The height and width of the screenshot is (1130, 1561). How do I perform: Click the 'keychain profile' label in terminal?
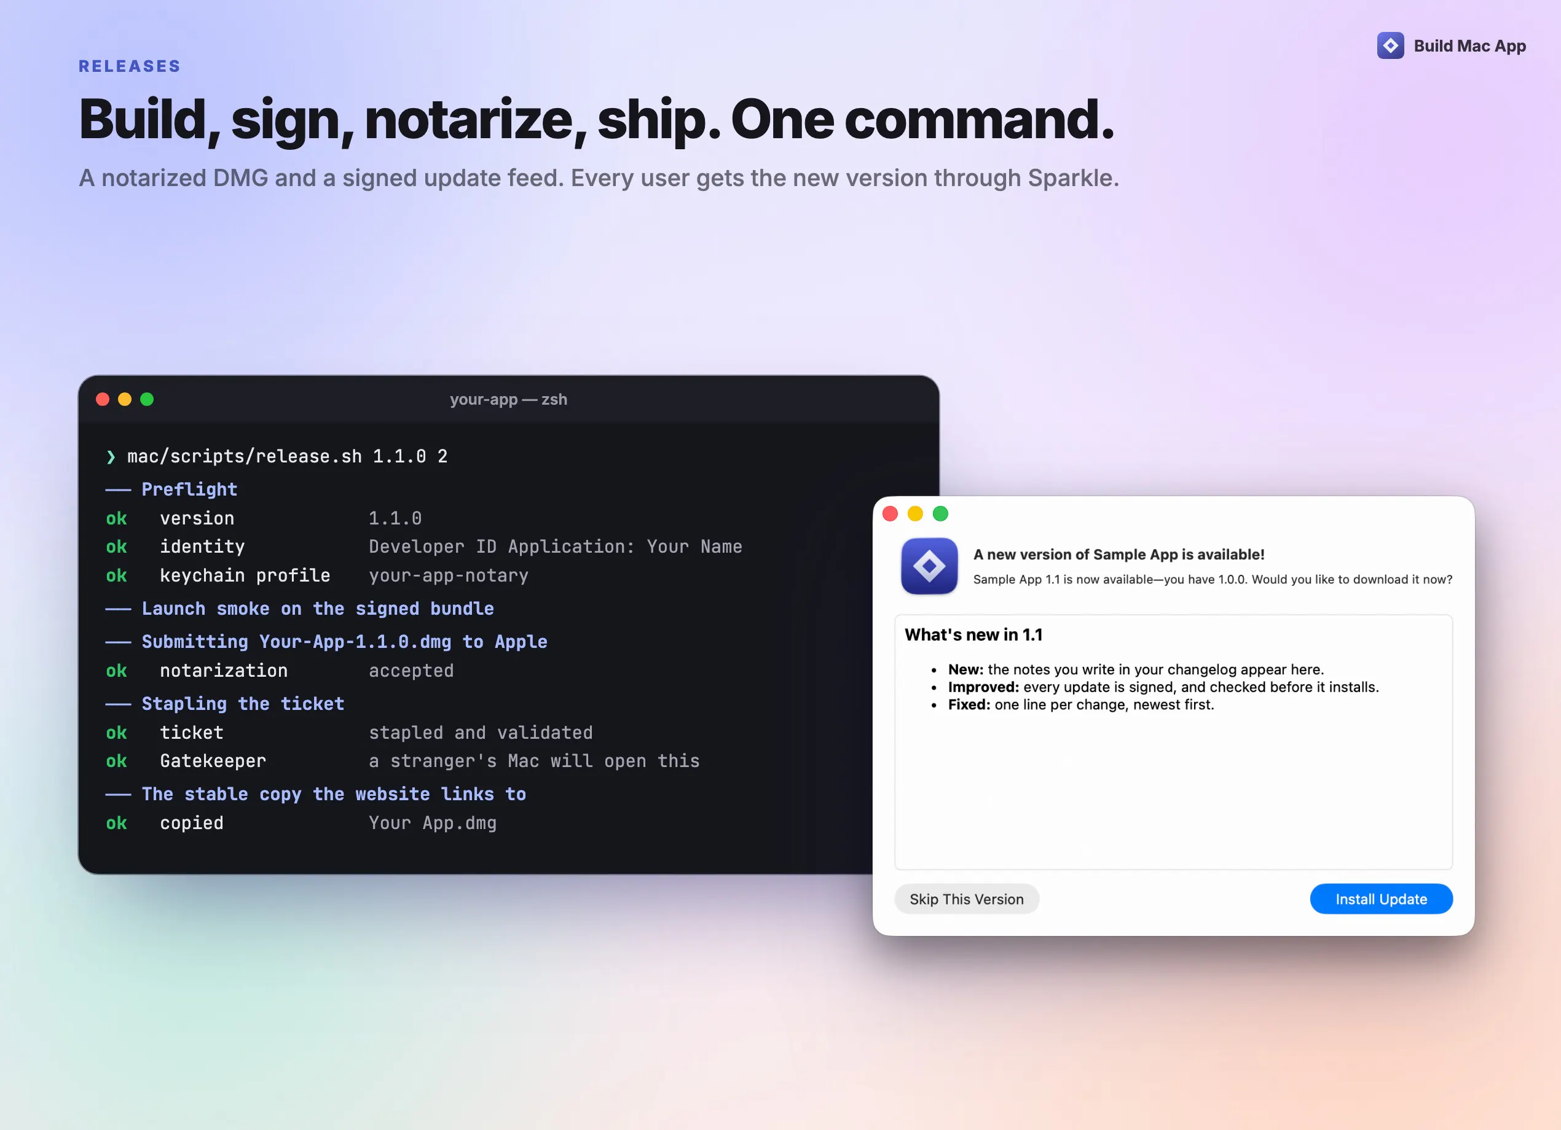pyautogui.click(x=245, y=575)
